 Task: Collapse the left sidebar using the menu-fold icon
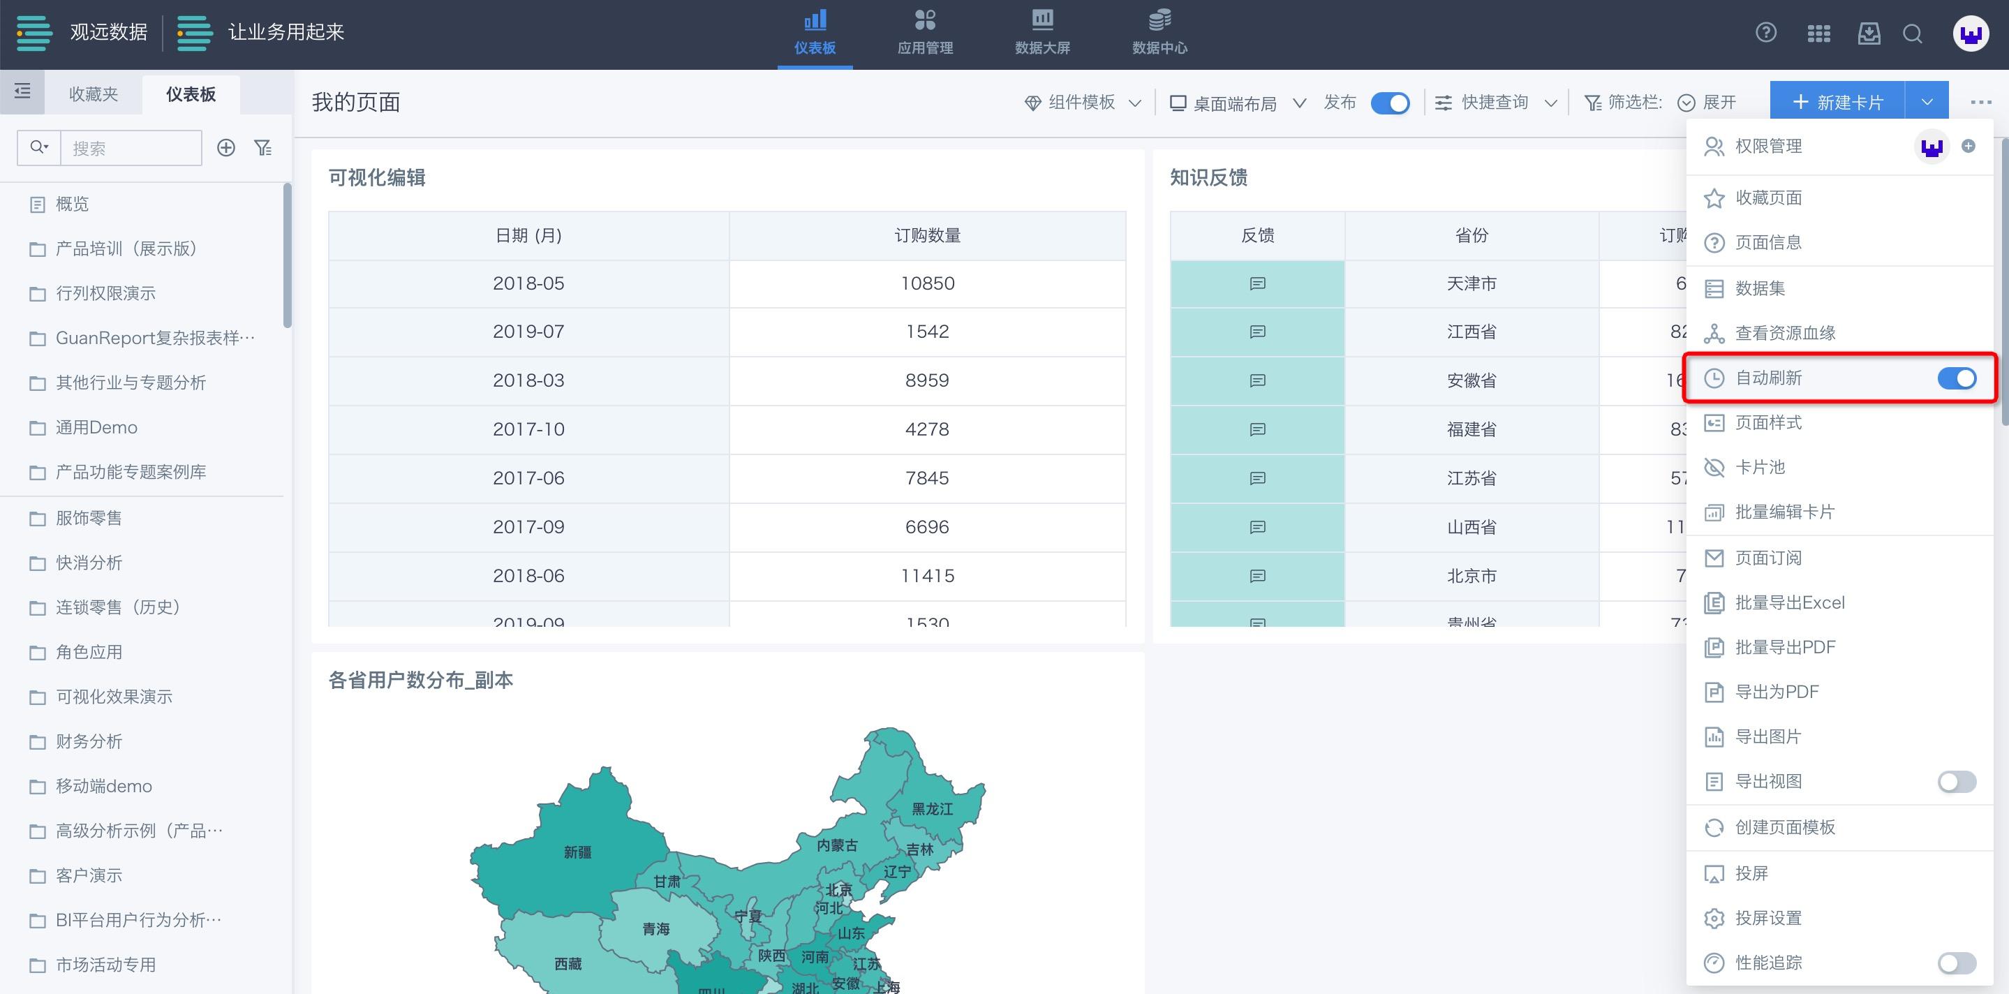[22, 92]
